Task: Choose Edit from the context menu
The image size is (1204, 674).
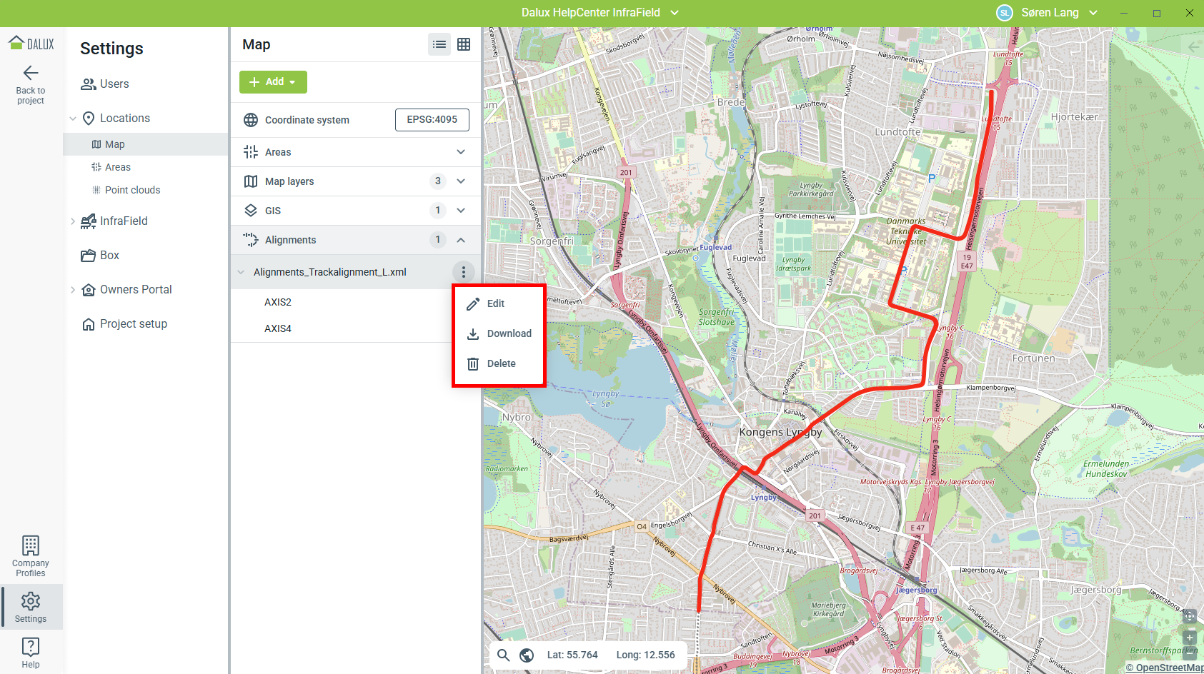Action: tap(496, 303)
